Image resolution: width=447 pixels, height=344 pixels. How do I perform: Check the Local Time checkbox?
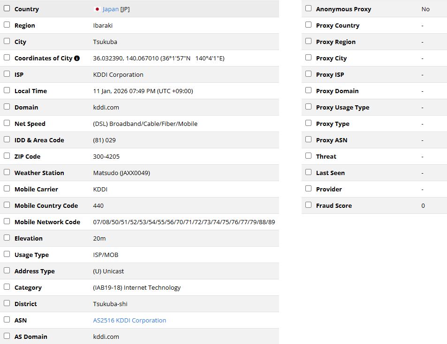click(x=7, y=90)
